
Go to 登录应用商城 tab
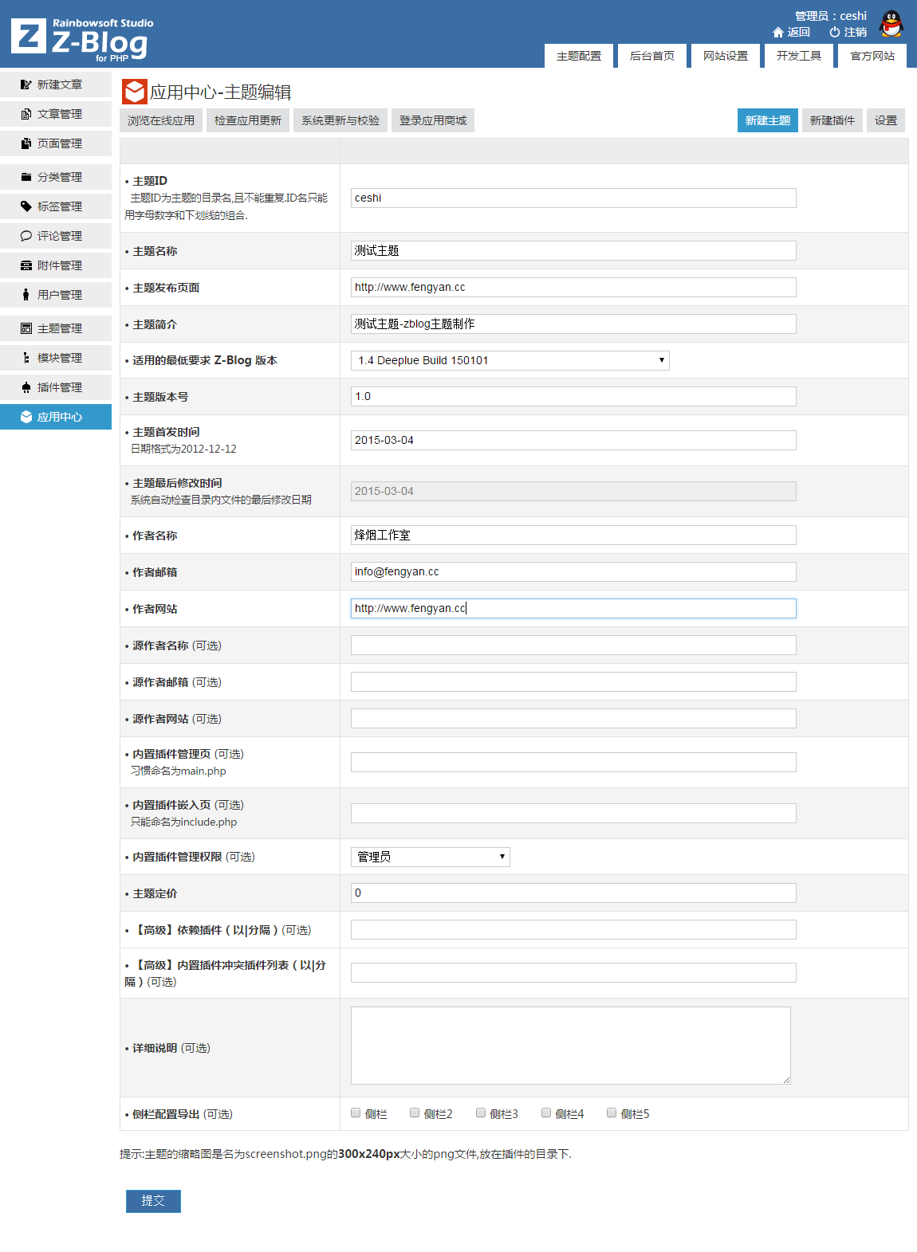[x=433, y=120]
